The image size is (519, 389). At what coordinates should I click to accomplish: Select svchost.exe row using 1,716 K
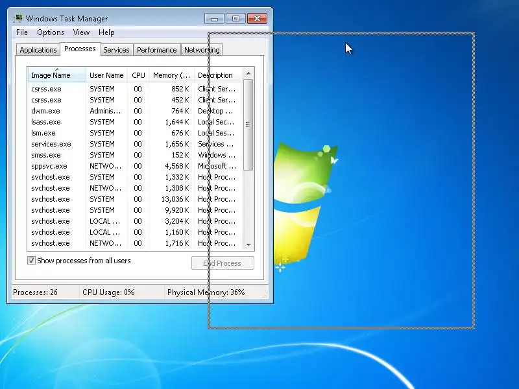pyautogui.click(x=135, y=243)
